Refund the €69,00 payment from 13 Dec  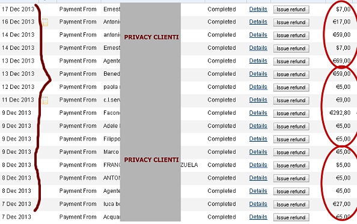[x=291, y=61]
